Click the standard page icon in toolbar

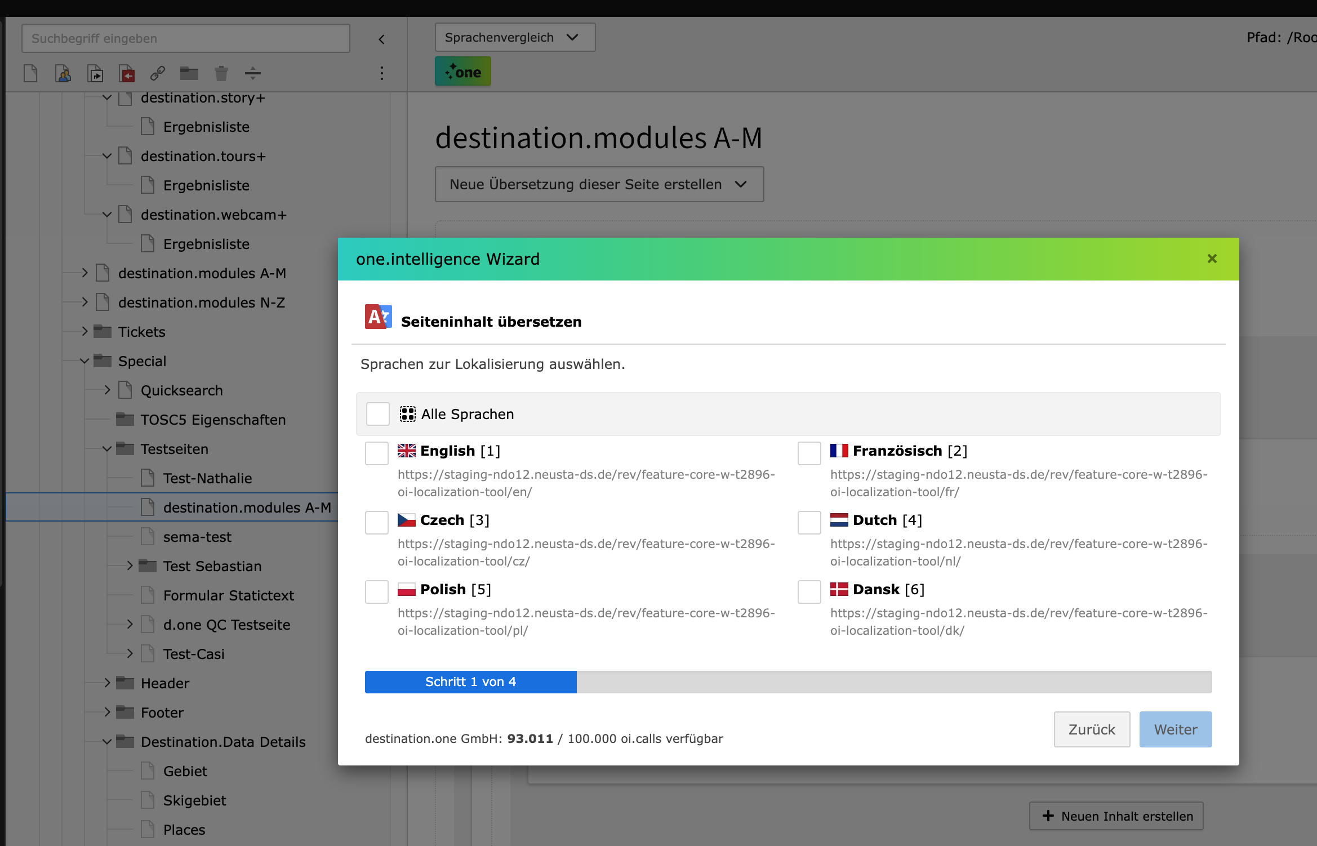(31, 73)
